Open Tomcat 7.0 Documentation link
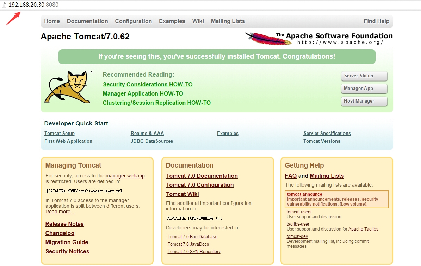421x266 pixels. [x=202, y=176]
